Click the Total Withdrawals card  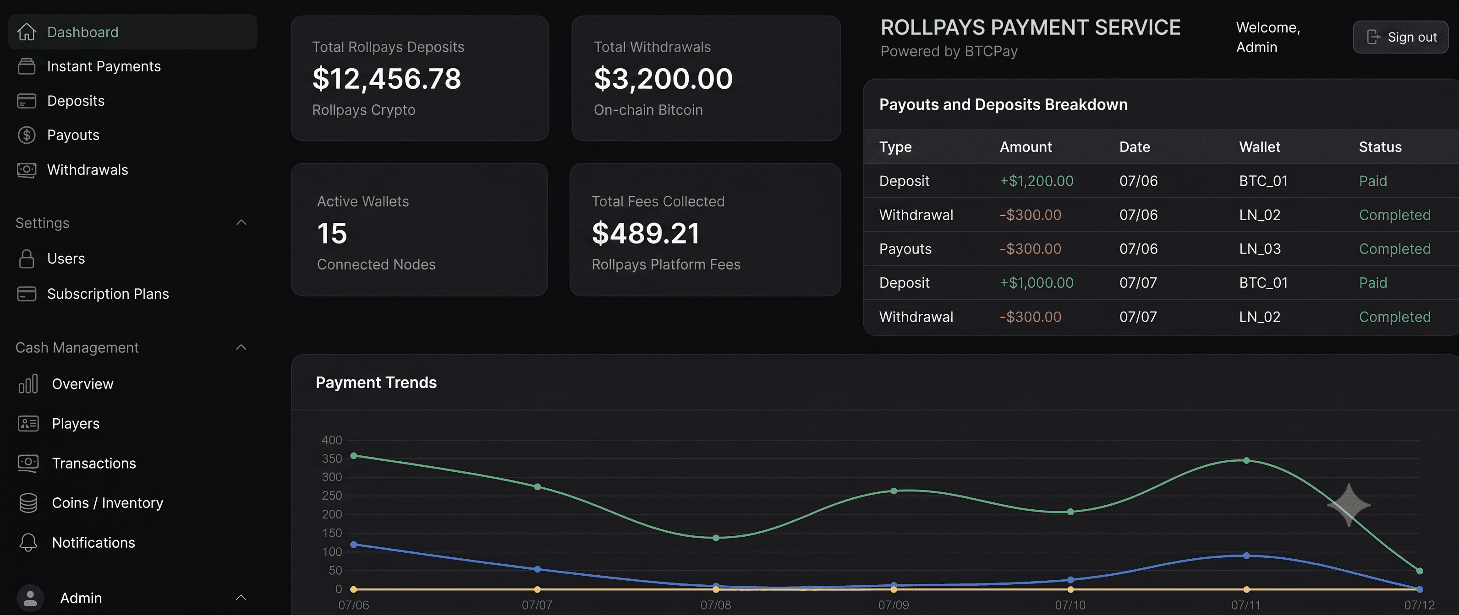coord(706,78)
